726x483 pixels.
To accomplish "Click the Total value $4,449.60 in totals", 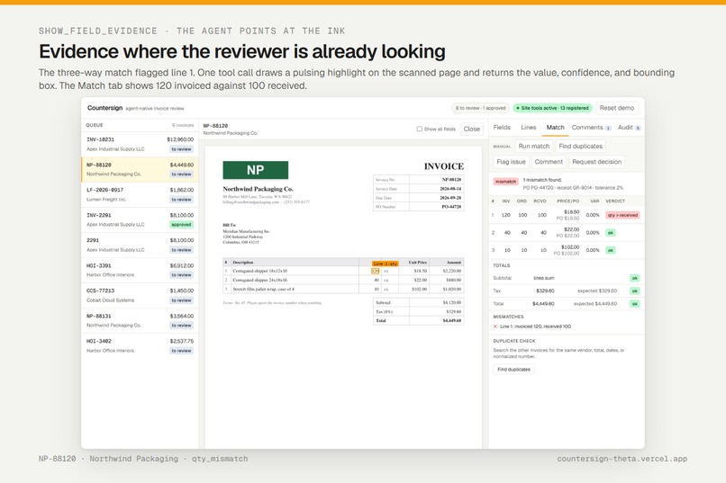I will pos(543,304).
